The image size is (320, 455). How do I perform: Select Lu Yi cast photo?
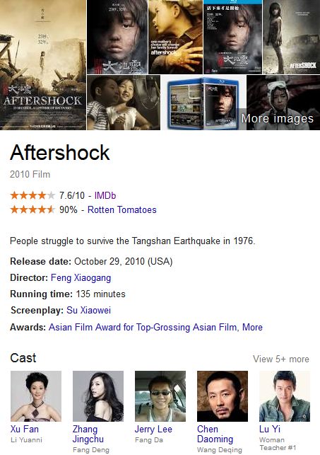pos(285,396)
